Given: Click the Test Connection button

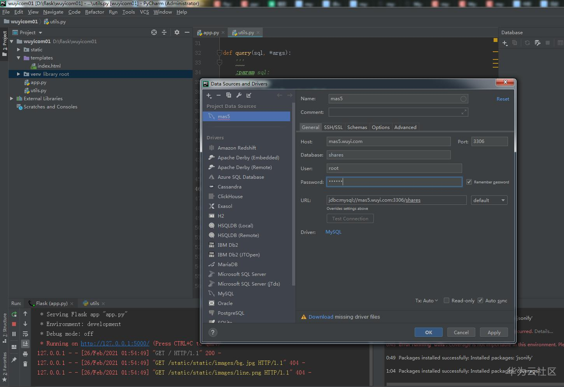Looking at the screenshot, I should point(350,218).
